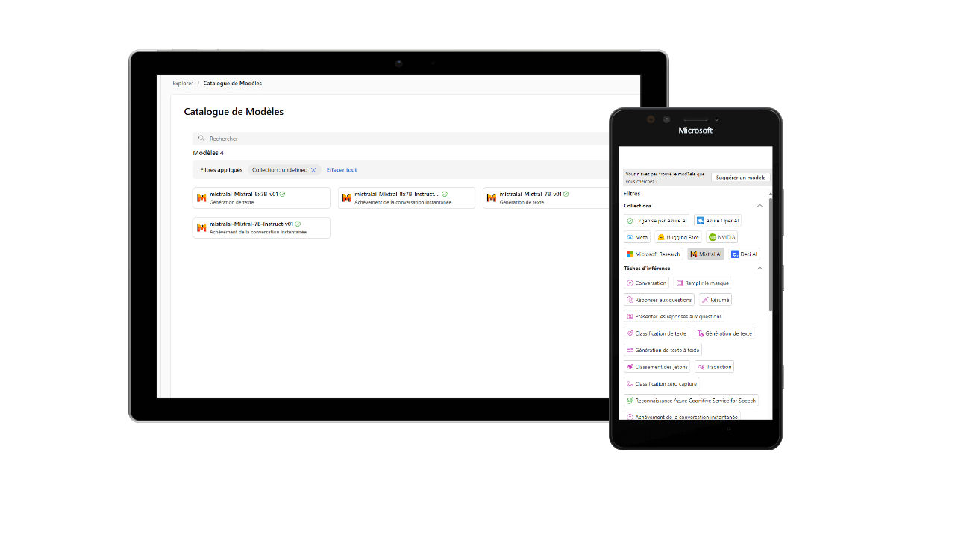Toggle the NVIDIA collection filter
The image size is (955, 537).
point(722,237)
